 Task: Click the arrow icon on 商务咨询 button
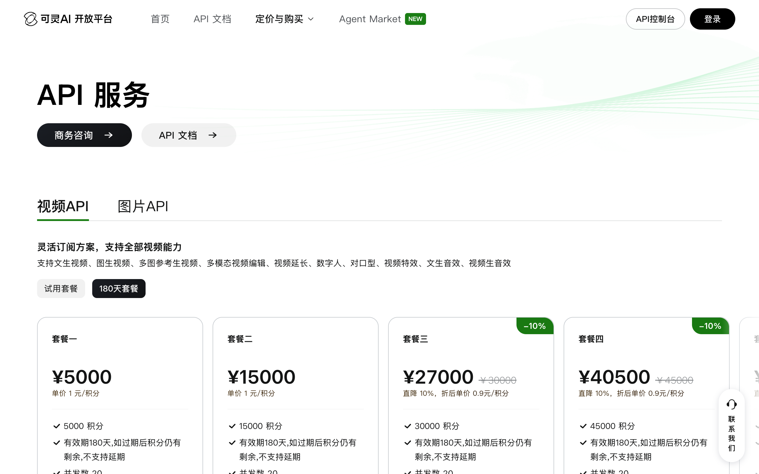click(x=109, y=135)
